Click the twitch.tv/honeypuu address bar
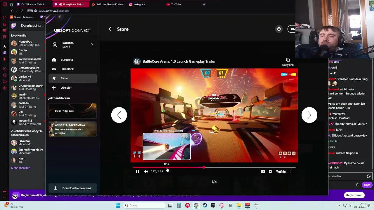This screenshot has height=210, width=374. tap(54, 11)
